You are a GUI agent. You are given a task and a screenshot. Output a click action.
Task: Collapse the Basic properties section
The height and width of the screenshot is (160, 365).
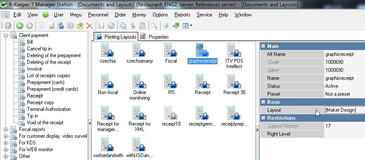pyautogui.click(x=263, y=102)
